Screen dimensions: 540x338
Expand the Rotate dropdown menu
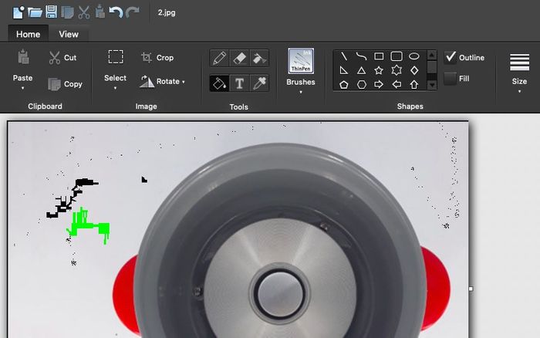coord(184,82)
